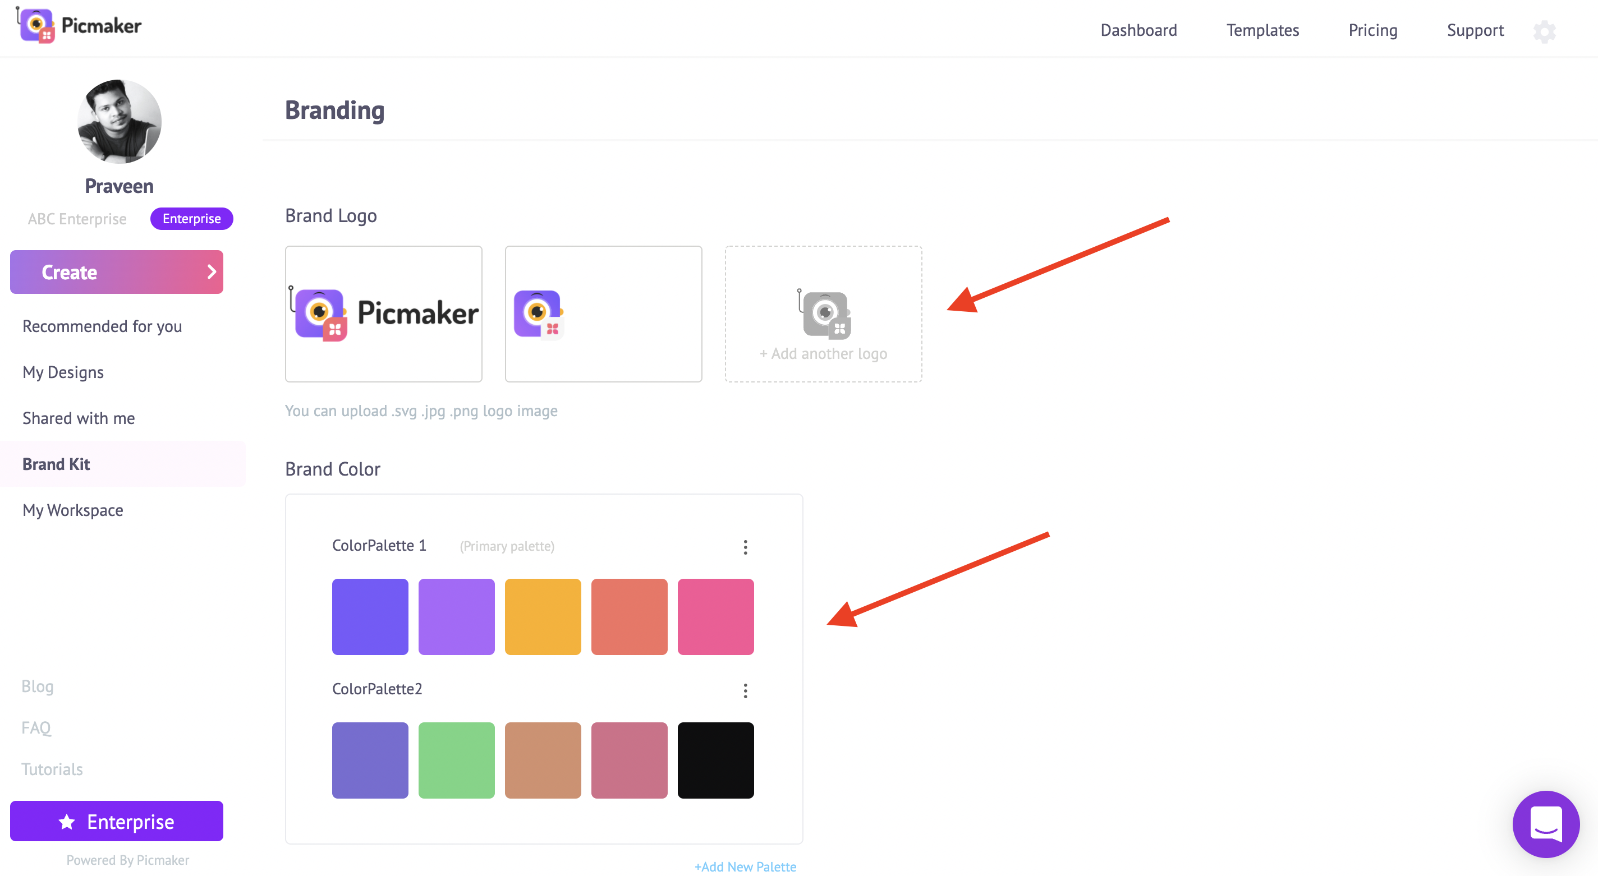
Task: Select the pink swatch in ColorPalette 1
Action: click(715, 617)
